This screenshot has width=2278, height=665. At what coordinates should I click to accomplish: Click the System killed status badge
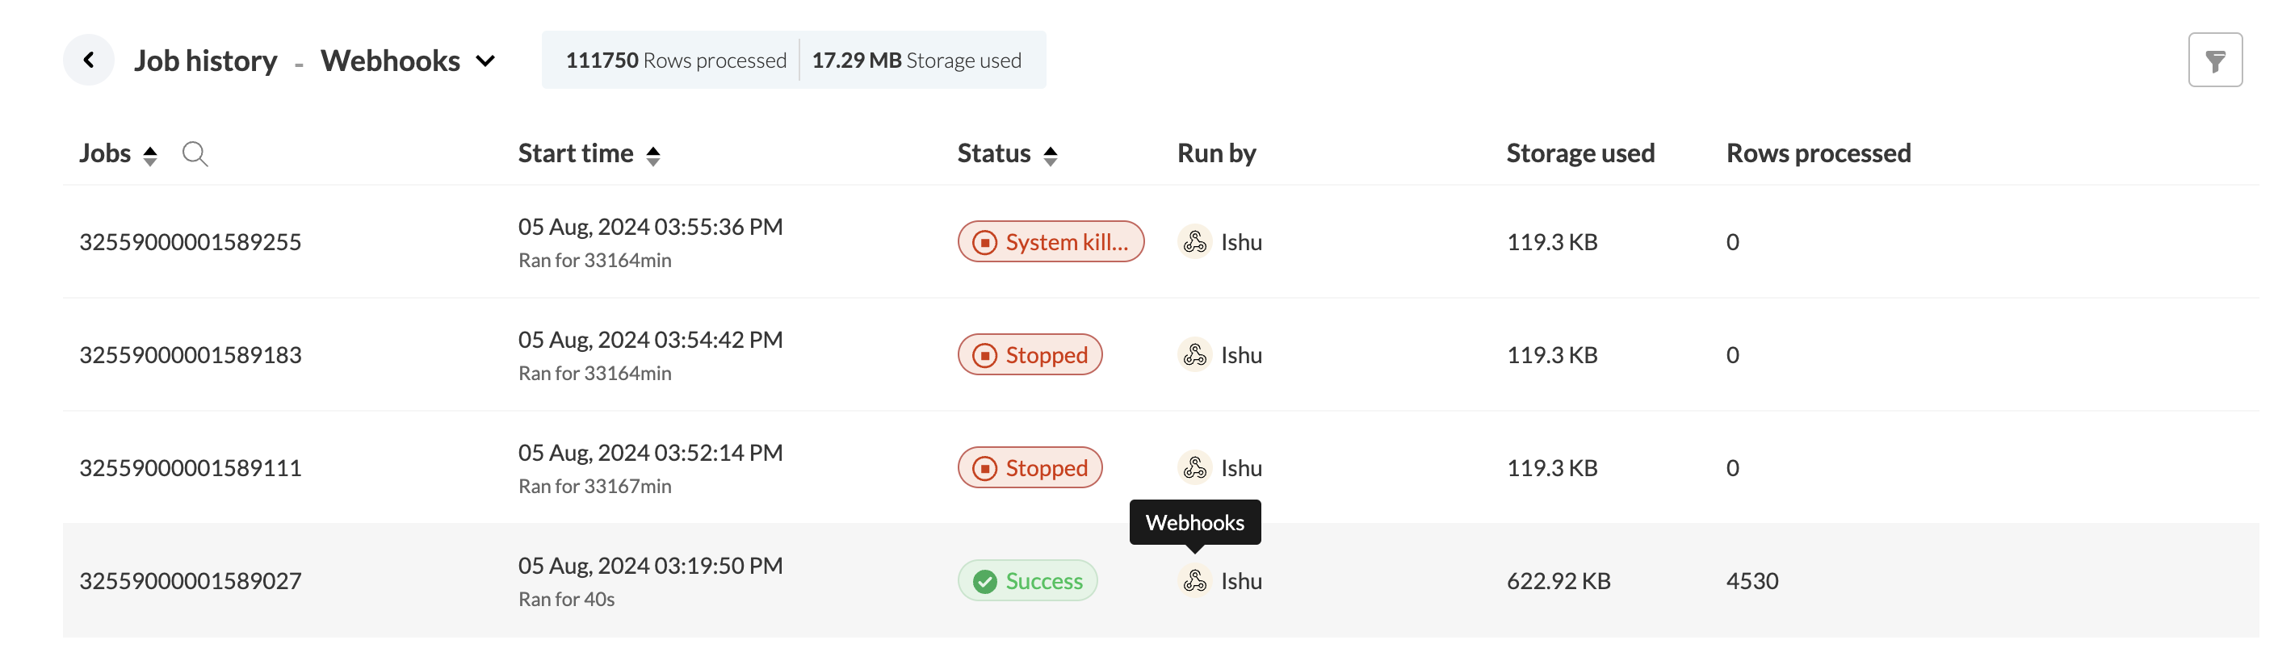[1050, 241]
